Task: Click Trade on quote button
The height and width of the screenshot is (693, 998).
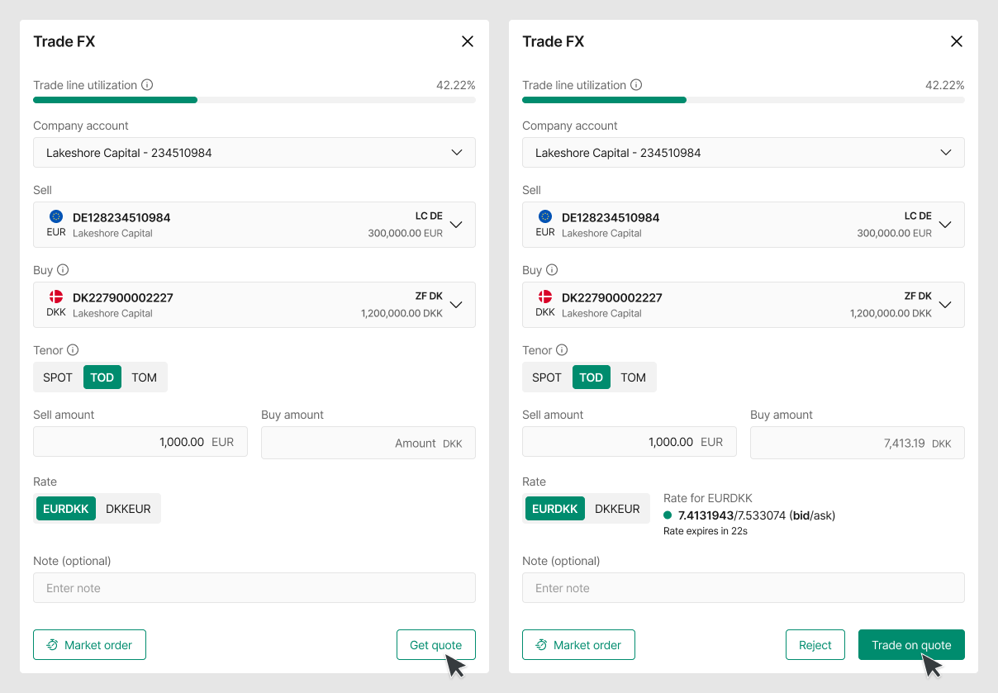Action: (x=911, y=645)
